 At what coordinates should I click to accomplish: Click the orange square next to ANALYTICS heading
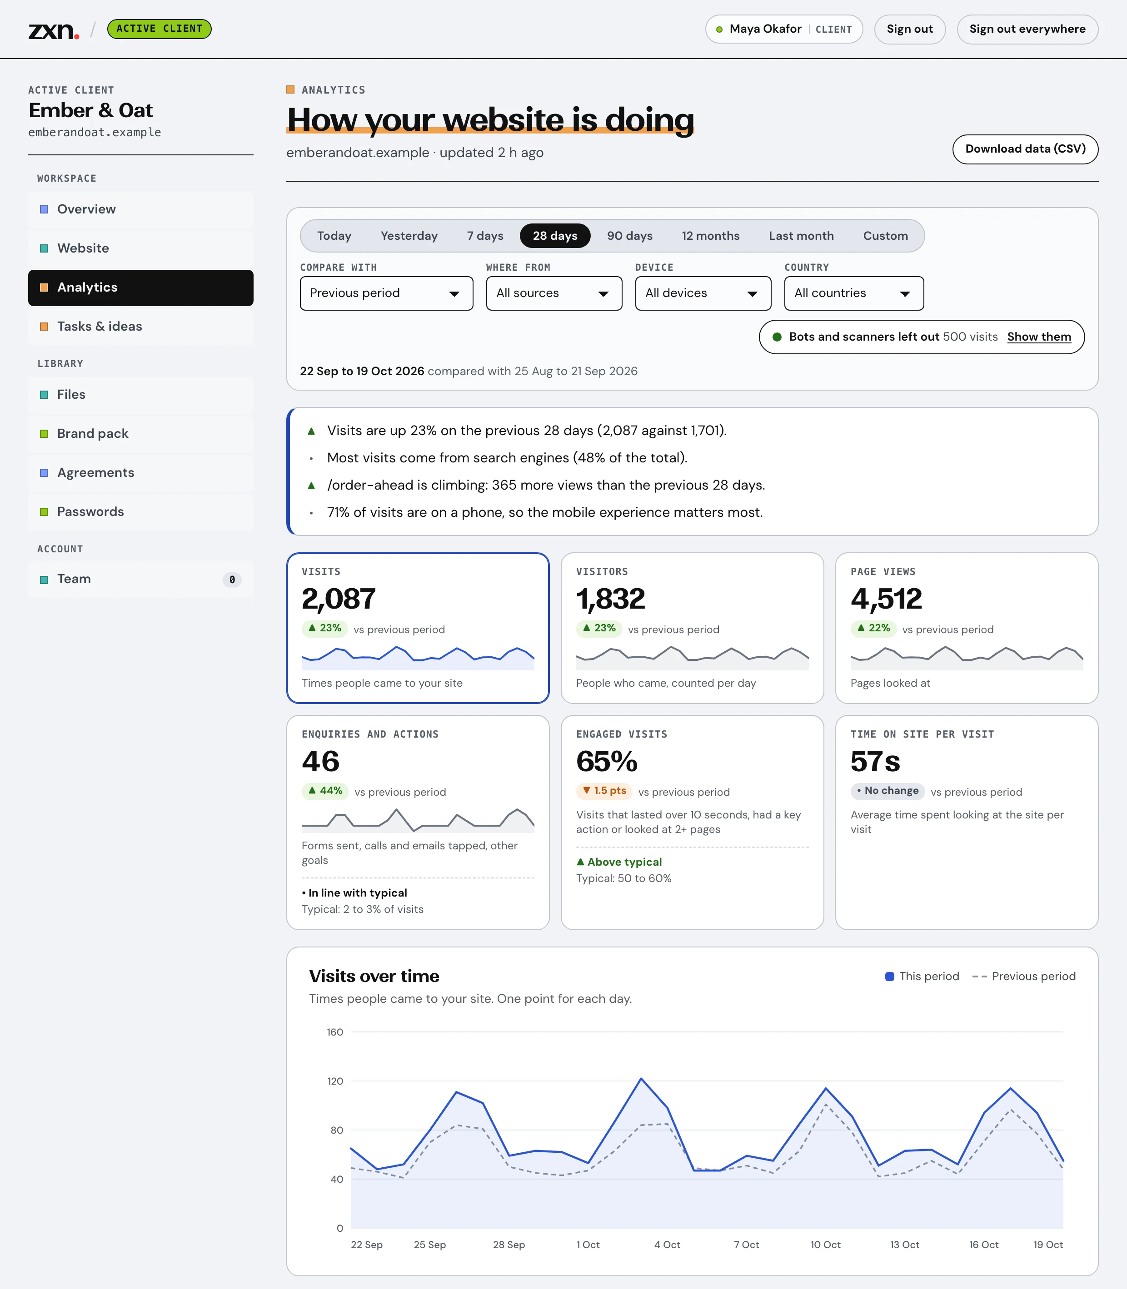(290, 89)
